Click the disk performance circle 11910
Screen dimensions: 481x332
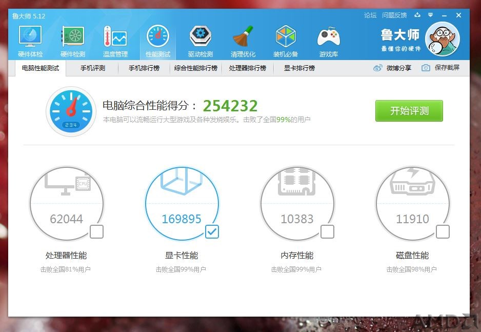pos(413,203)
